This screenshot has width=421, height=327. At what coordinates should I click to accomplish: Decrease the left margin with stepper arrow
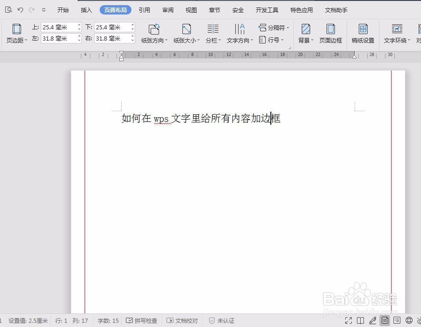(79, 41)
